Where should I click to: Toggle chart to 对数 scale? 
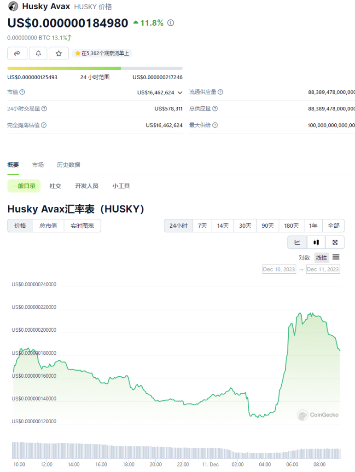click(x=304, y=258)
